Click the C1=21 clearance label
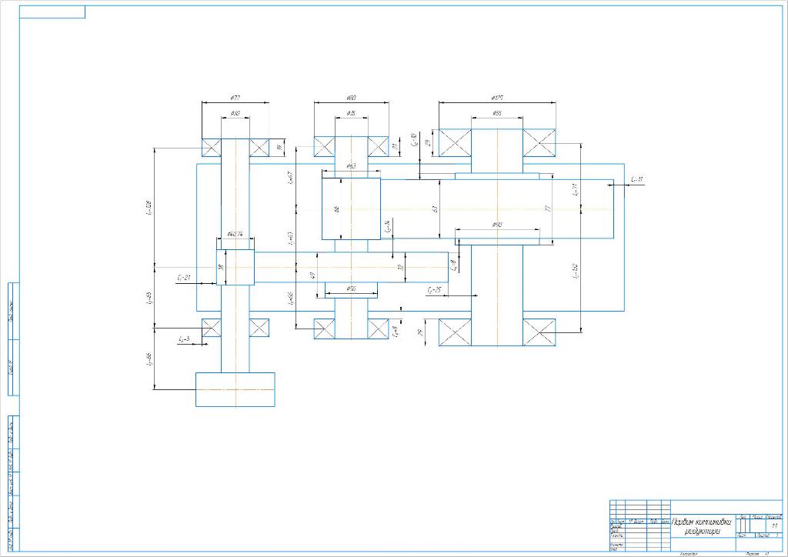 tap(184, 278)
